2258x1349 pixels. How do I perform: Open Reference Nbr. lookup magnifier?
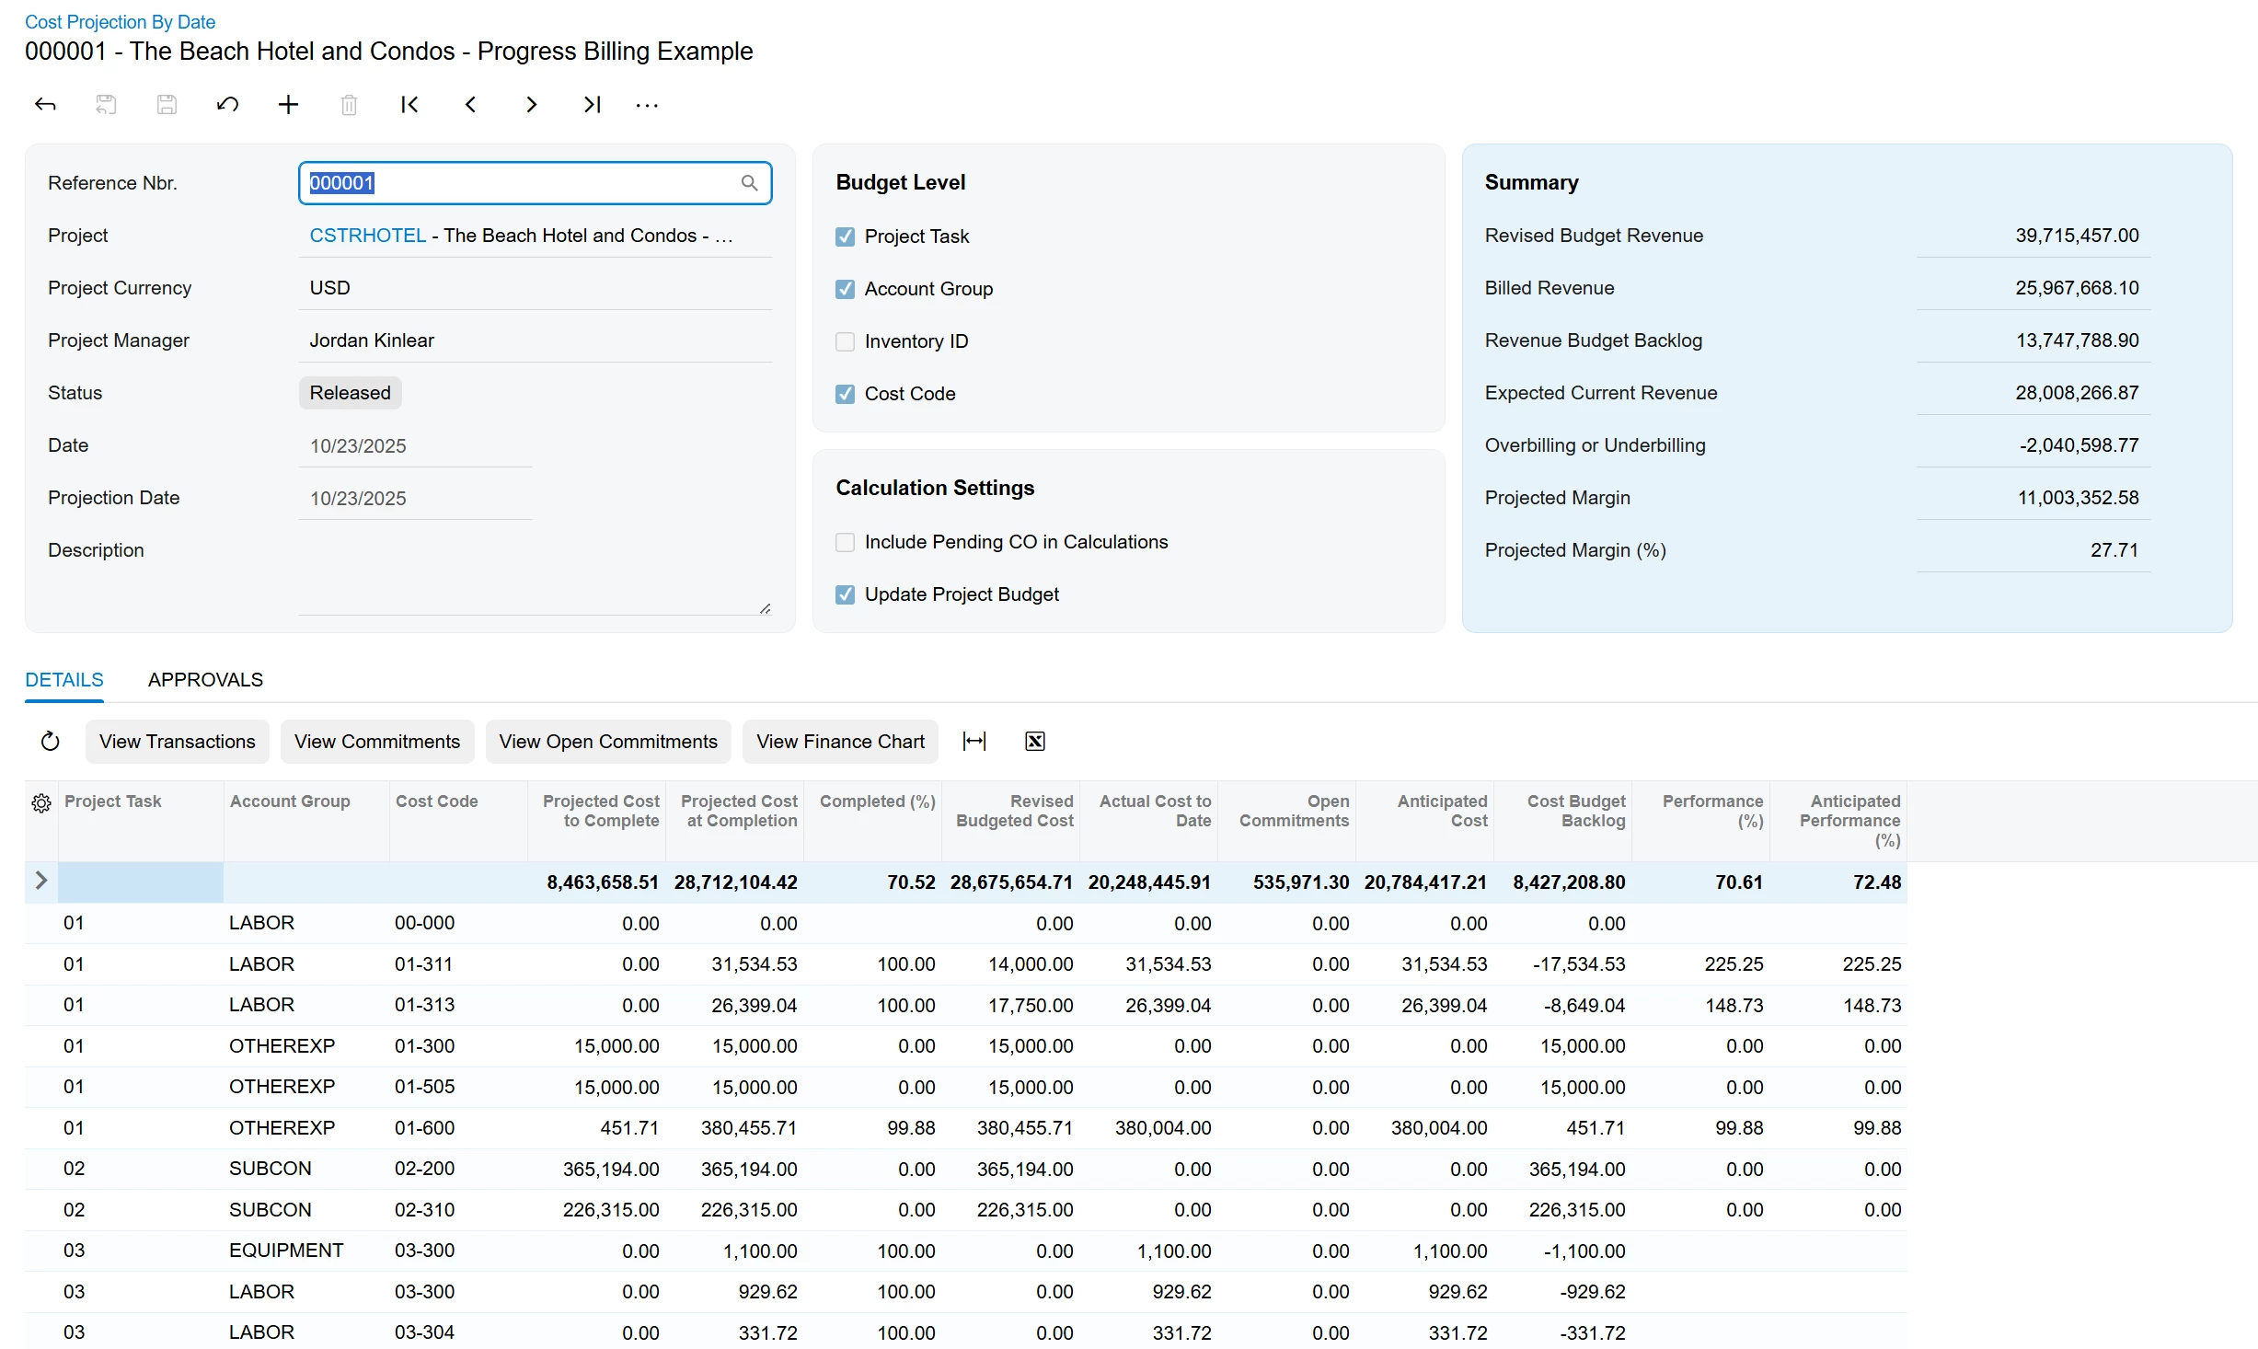[x=749, y=183]
